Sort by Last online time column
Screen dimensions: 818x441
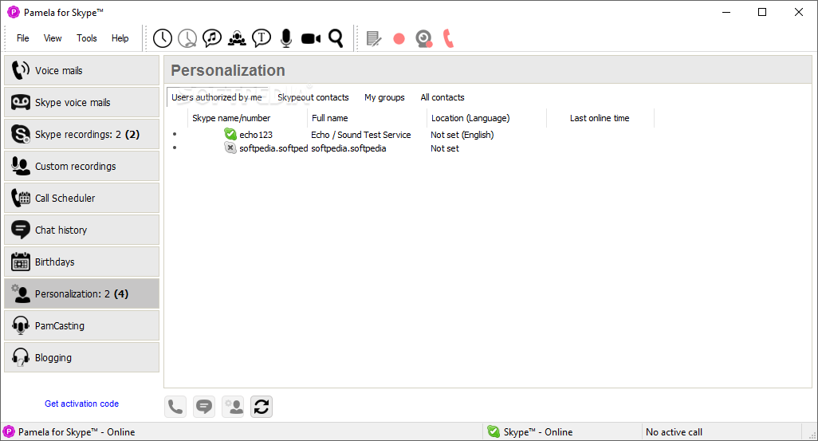point(600,118)
